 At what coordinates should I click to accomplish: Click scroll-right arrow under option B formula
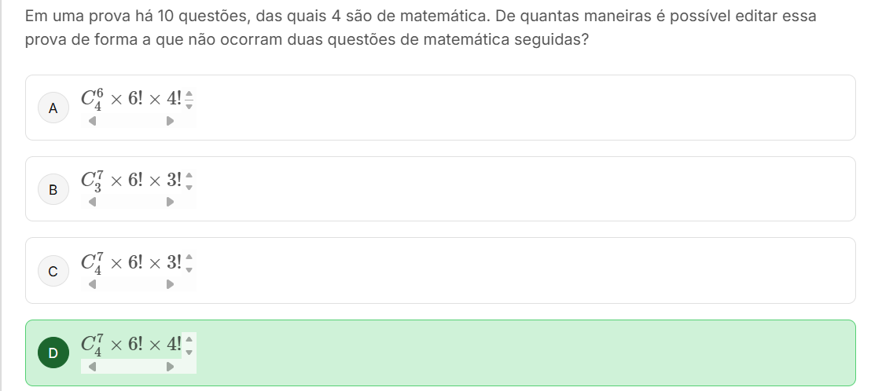pos(170,202)
